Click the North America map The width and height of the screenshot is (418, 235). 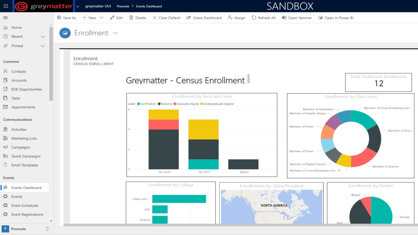[271, 207]
